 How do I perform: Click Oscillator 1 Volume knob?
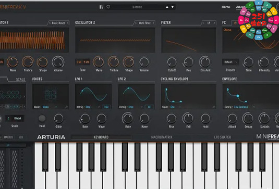(x=58, y=62)
